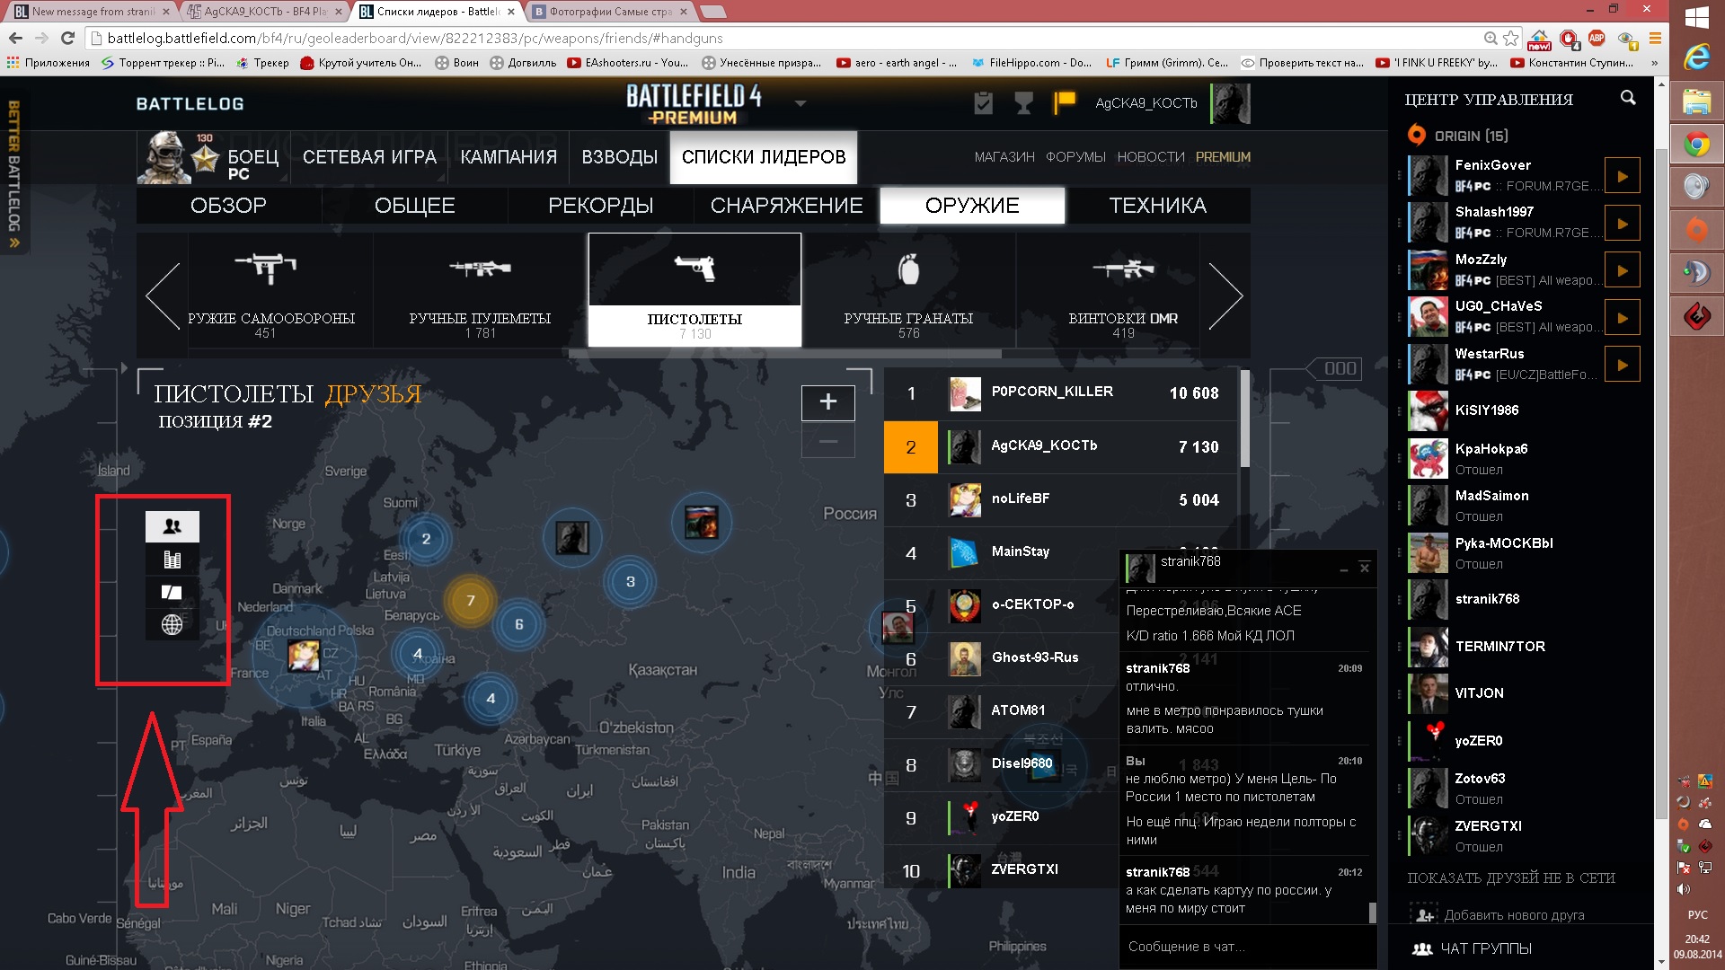Screen dimensions: 1725x970
Task: Show previous weapon categories with left arrow
Action: tap(163, 295)
